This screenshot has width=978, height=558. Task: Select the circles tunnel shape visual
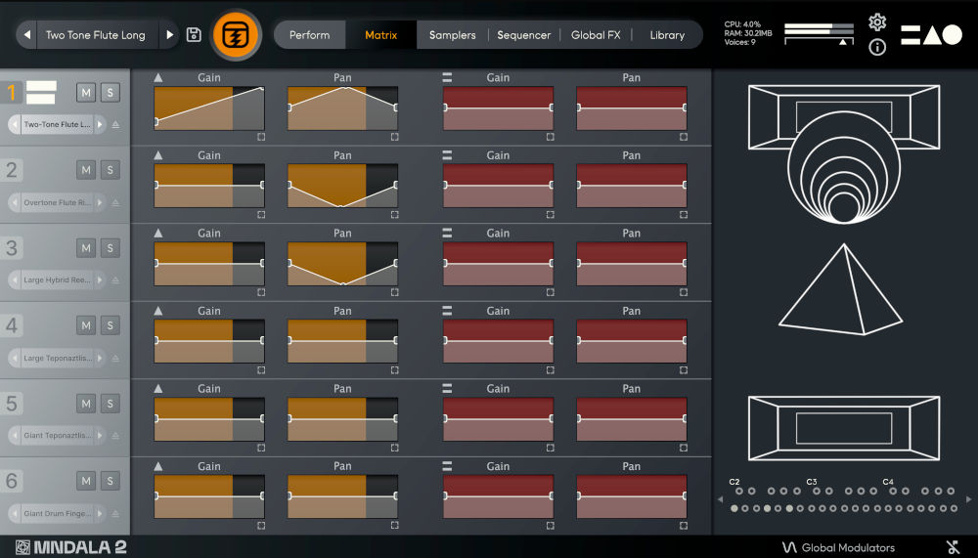(844, 167)
